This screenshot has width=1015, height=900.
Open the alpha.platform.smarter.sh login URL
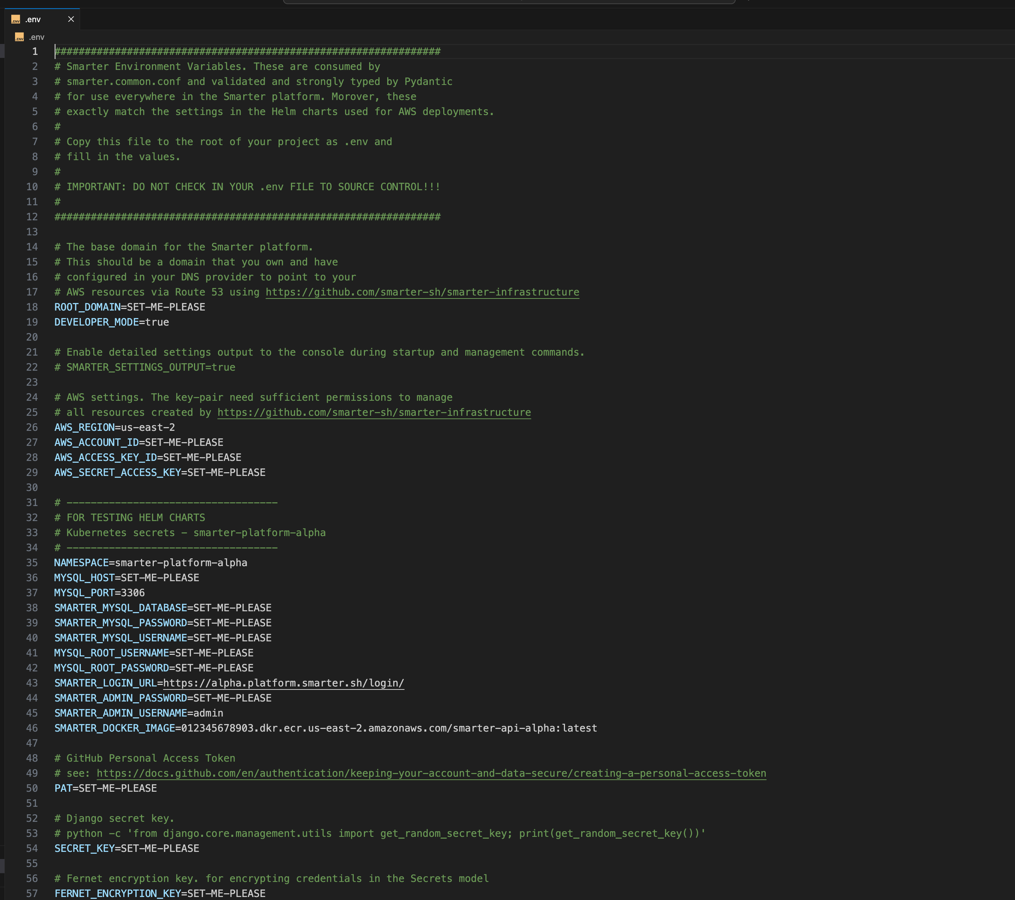(x=283, y=683)
